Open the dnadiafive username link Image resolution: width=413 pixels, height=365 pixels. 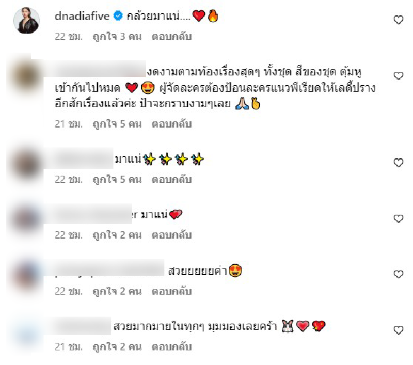tap(82, 17)
